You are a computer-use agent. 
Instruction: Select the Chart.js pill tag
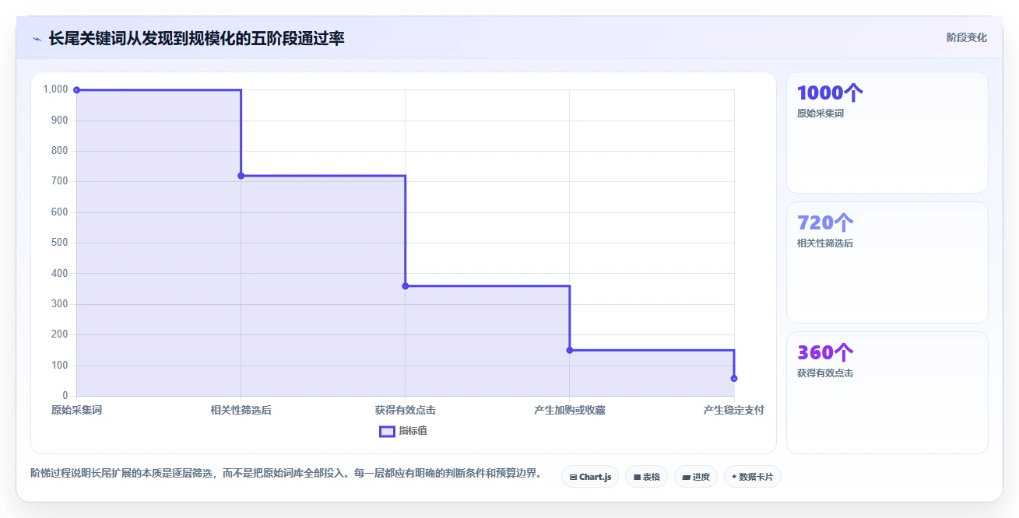pyautogui.click(x=590, y=477)
